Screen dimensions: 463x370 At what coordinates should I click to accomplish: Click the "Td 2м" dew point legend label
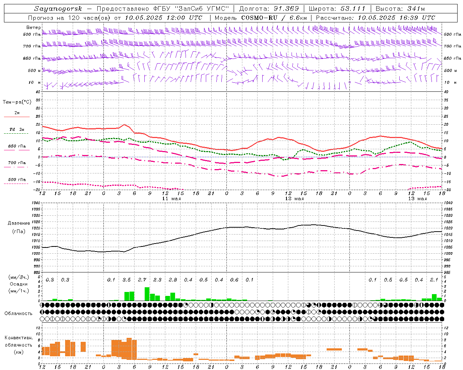(17, 129)
